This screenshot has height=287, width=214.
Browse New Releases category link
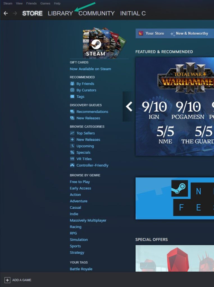click(x=88, y=140)
